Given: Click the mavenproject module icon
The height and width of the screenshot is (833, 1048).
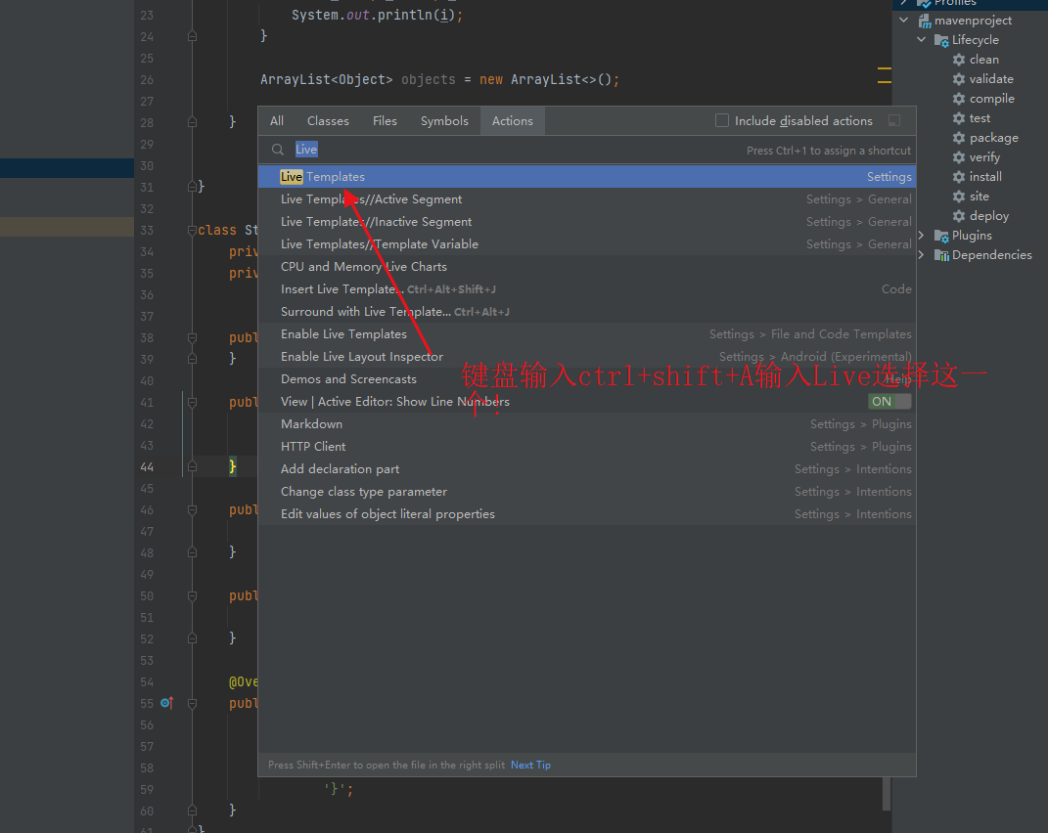Looking at the screenshot, I should pos(925,21).
